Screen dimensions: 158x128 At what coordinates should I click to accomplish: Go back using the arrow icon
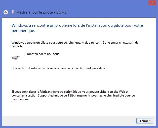pos(6,12)
